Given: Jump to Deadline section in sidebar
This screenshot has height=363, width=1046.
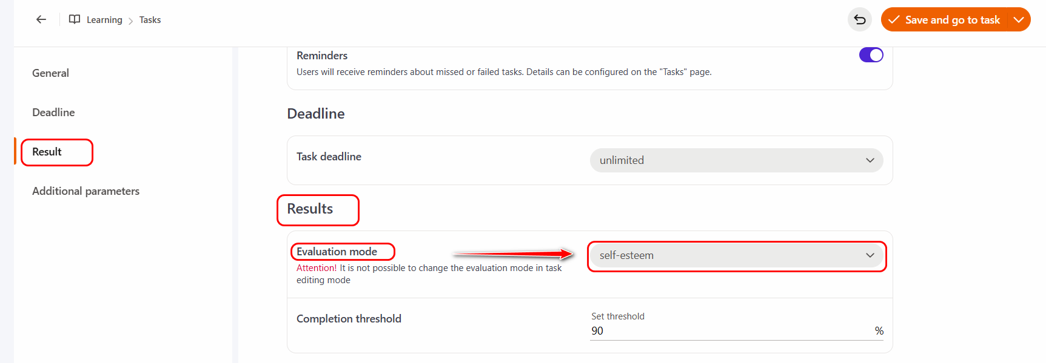Looking at the screenshot, I should point(53,113).
